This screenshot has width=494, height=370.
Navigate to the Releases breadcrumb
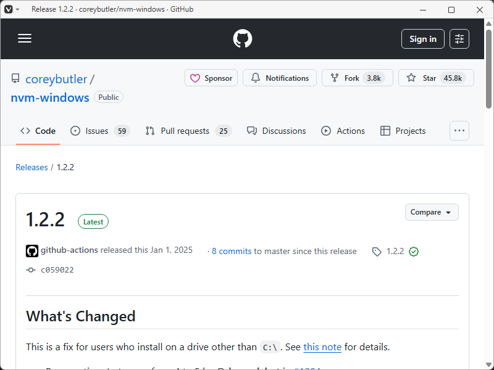click(31, 167)
